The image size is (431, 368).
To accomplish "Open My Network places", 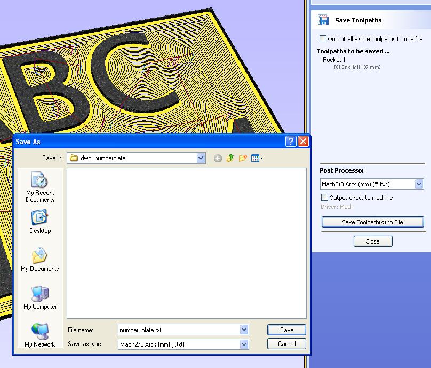I will [x=40, y=335].
